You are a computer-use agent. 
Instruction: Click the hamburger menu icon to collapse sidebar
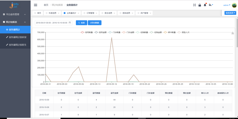(36, 5)
